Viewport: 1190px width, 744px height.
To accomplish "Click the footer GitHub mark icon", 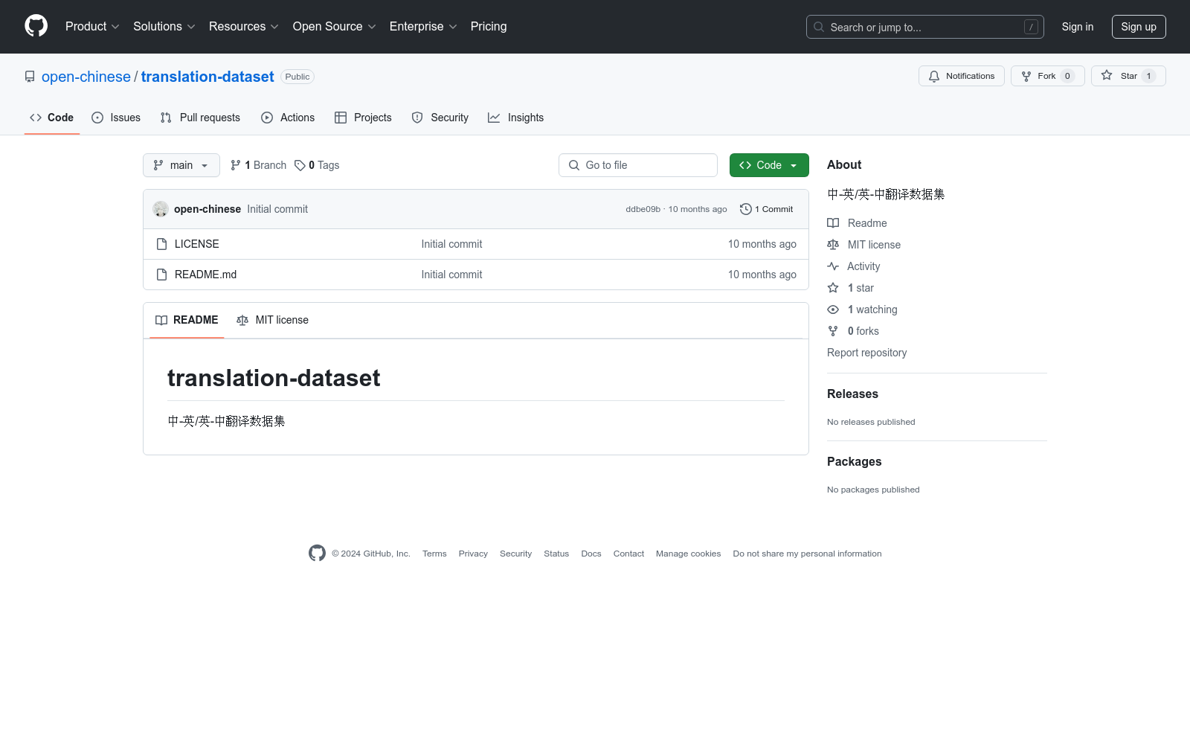I will [317, 553].
